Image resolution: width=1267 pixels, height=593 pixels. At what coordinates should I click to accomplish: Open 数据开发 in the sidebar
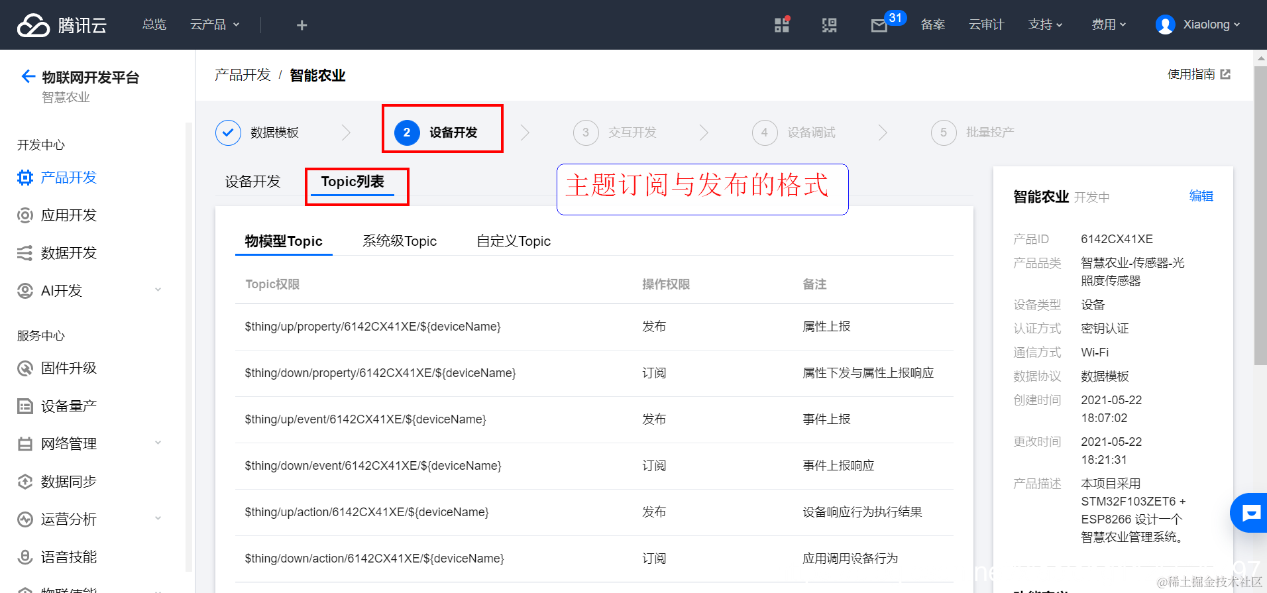point(69,253)
